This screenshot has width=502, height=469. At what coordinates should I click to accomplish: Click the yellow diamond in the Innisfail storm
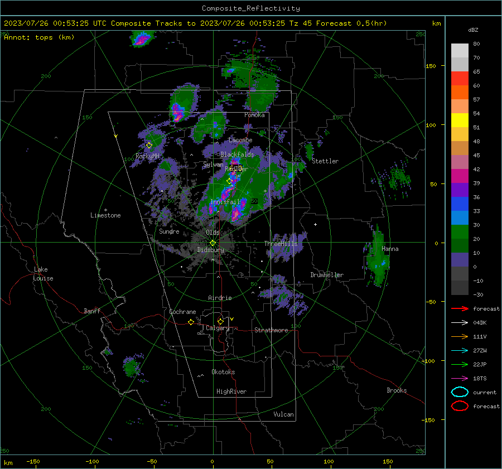point(229,181)
